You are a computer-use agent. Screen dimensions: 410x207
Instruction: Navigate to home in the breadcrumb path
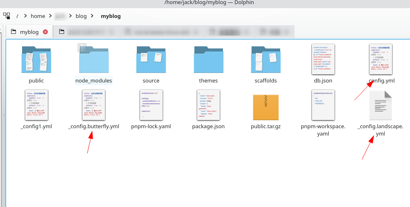click(x=38, y=16)
